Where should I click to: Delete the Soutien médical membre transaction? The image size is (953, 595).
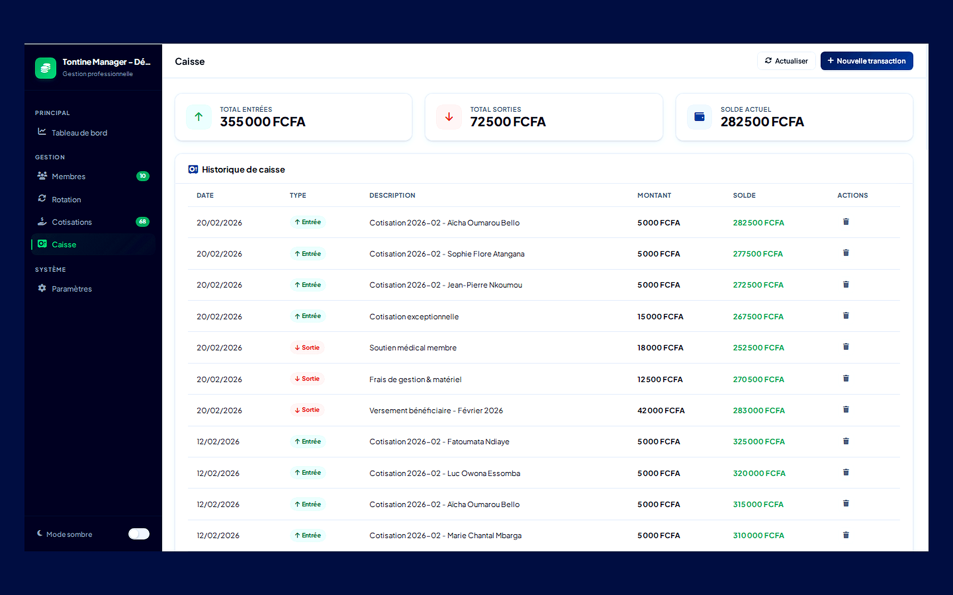click(x=845, y=347)
